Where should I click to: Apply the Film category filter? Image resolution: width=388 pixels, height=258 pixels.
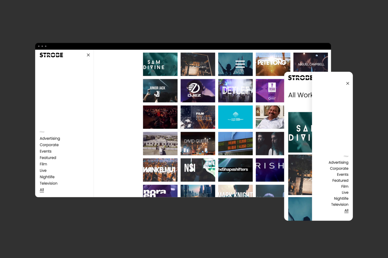point(43,164)
